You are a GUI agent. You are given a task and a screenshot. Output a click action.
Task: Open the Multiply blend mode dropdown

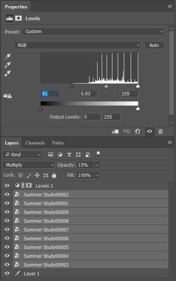coord(29,165)
